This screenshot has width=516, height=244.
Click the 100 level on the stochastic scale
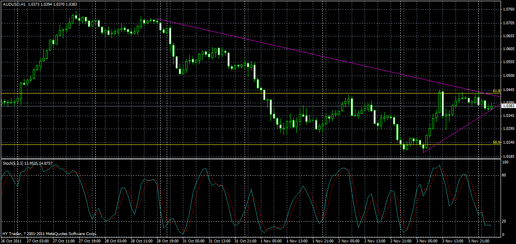click(505, 161)
